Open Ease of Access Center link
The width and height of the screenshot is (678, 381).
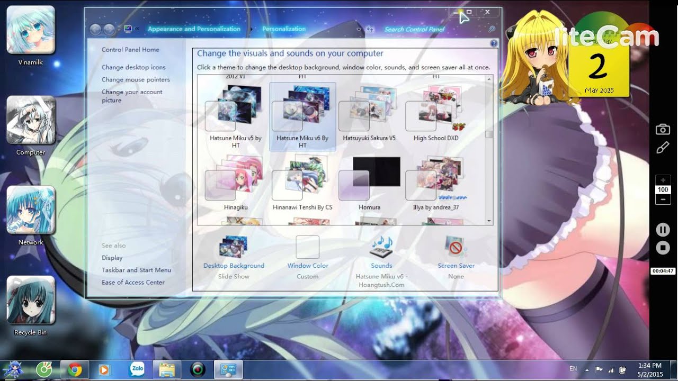pos(133,282)
